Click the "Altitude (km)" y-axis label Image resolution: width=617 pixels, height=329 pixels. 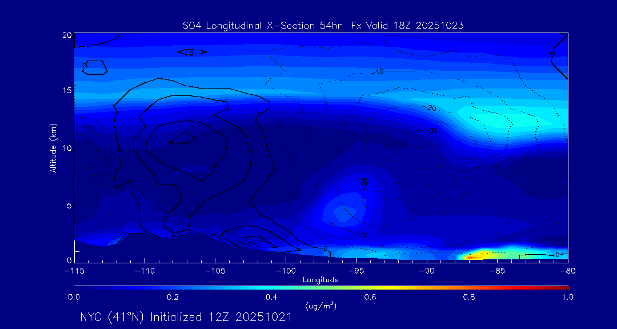tap(53, 147)
